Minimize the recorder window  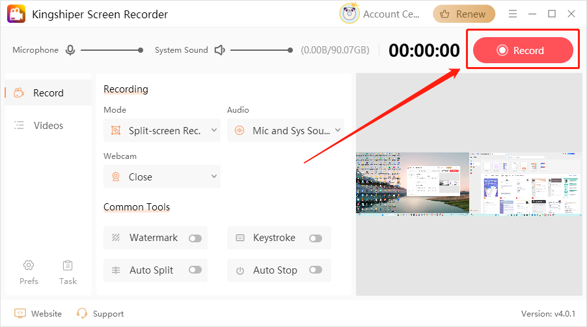(x=532, y=14)
